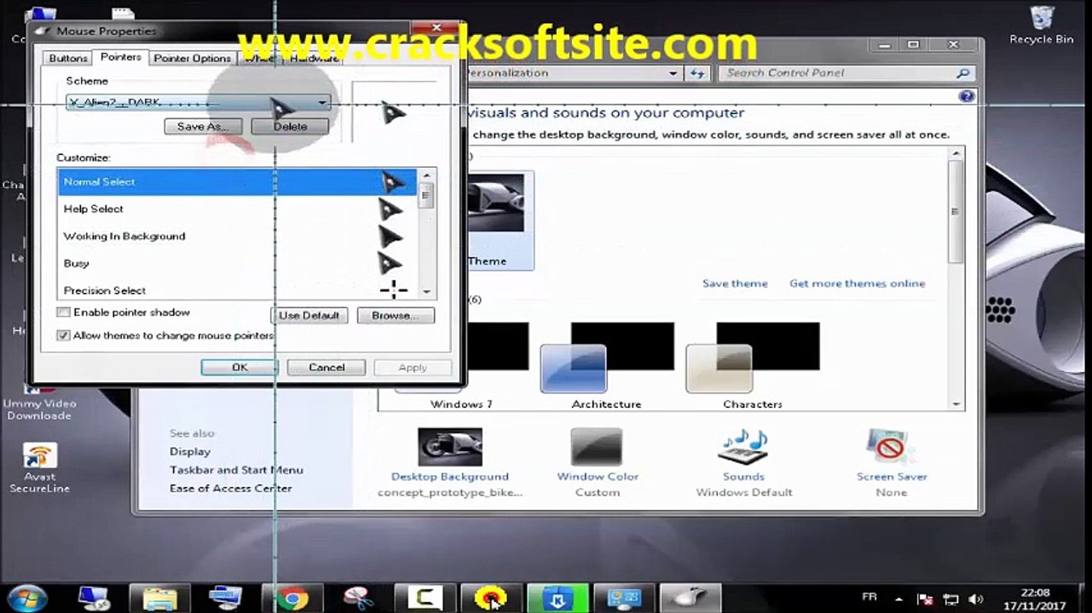Click the network icon in system tray
The image size is (1092, 613).
951,599
